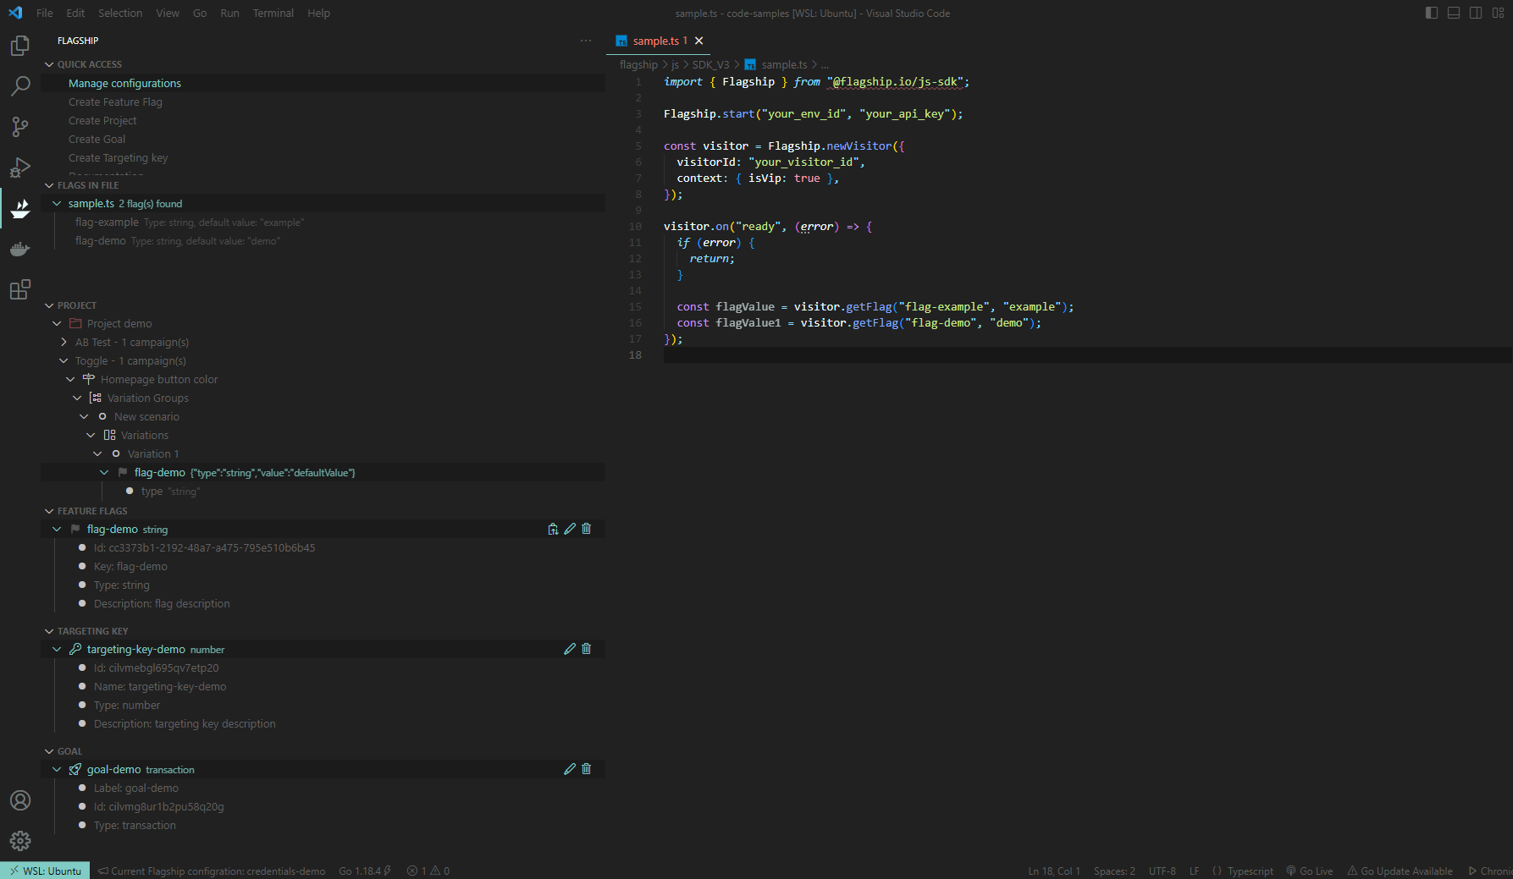This screenshot has height=879, width=1513.
Task: Collapse Homepage button color campaign
Action: point(70,379)
